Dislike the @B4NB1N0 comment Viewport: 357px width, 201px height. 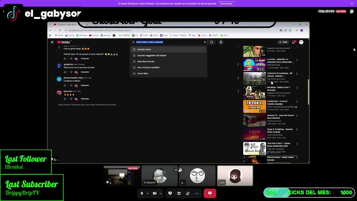71,72
